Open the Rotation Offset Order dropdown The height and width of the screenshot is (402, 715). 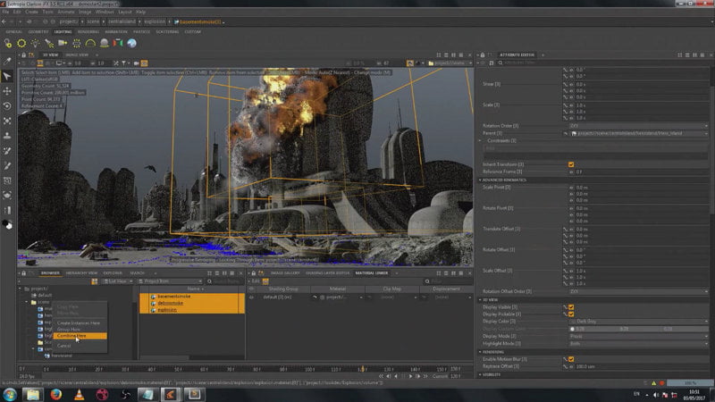[638, 291]
